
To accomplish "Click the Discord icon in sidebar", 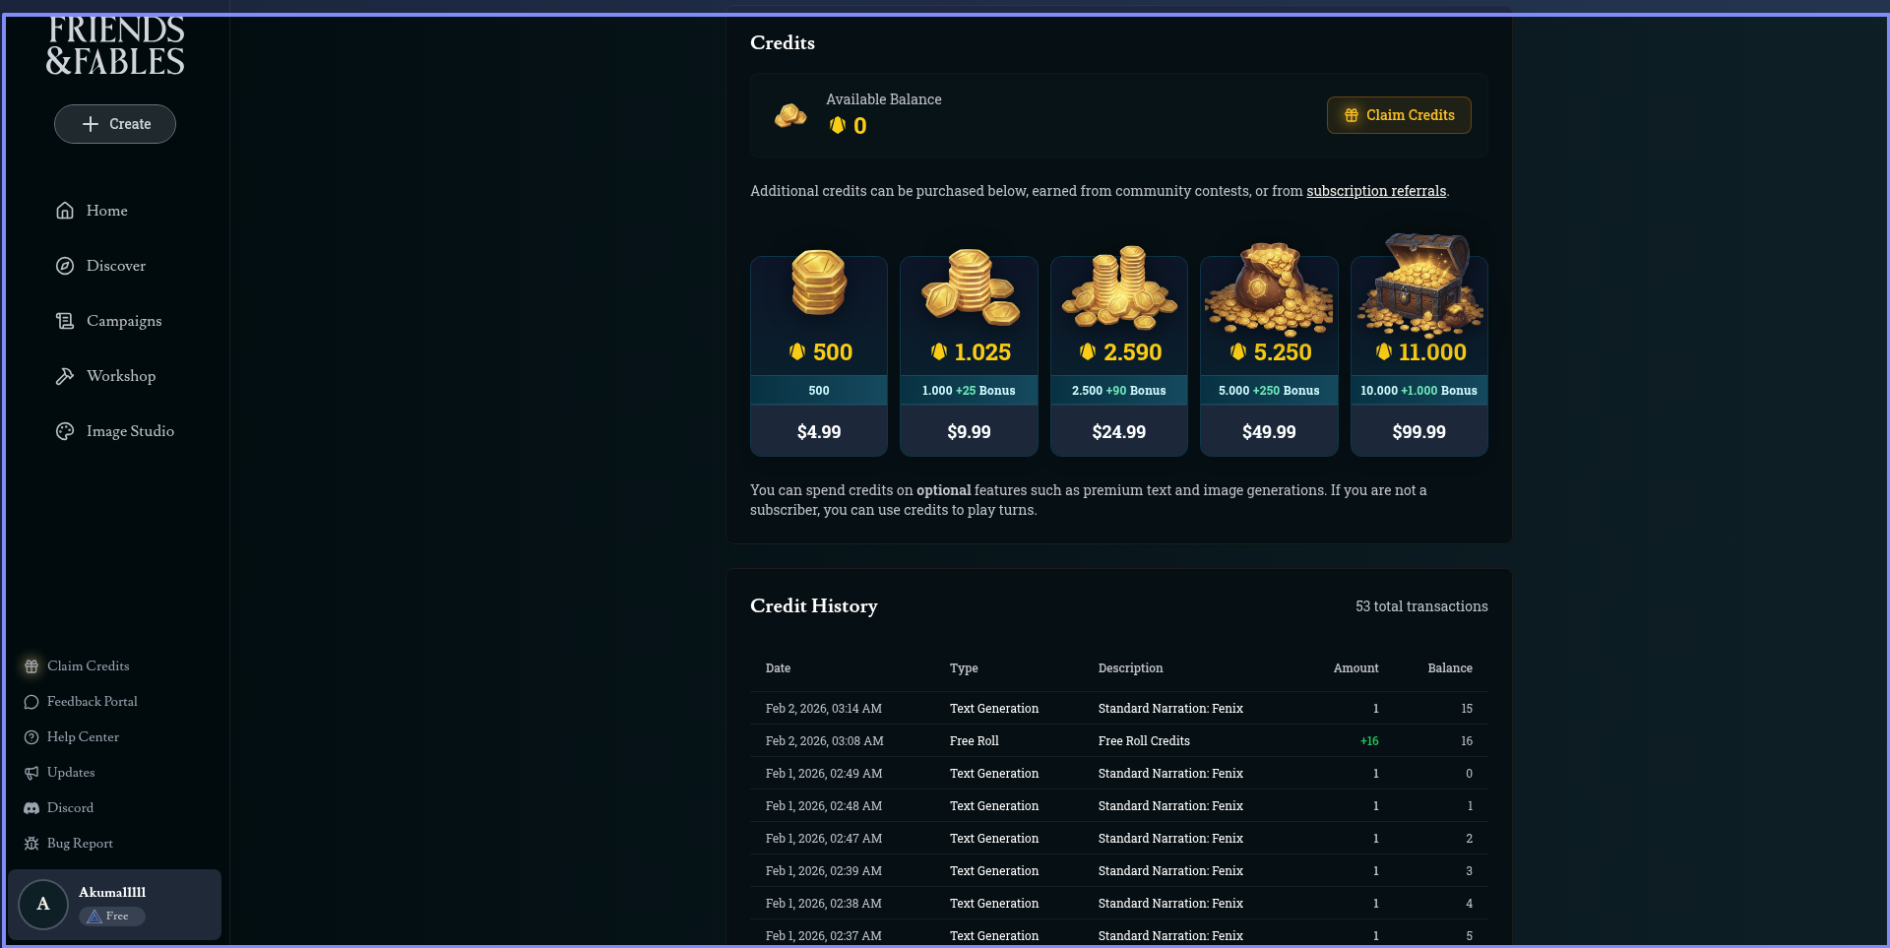I will coord(31,808).
